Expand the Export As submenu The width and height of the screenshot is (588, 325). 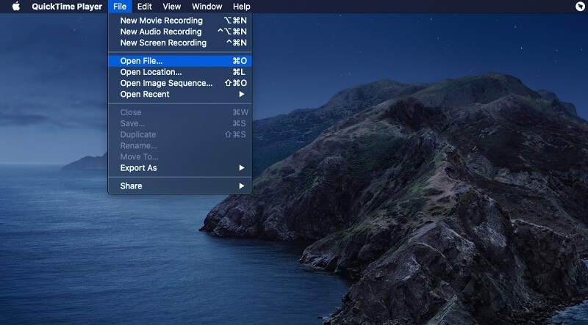pos(180,168)
